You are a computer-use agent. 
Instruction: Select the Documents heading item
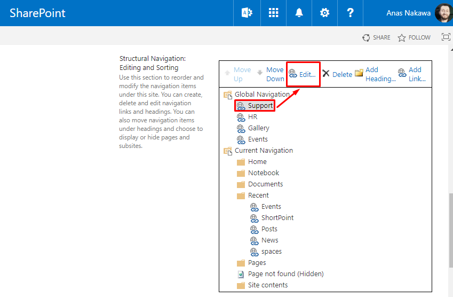[265, 184]
